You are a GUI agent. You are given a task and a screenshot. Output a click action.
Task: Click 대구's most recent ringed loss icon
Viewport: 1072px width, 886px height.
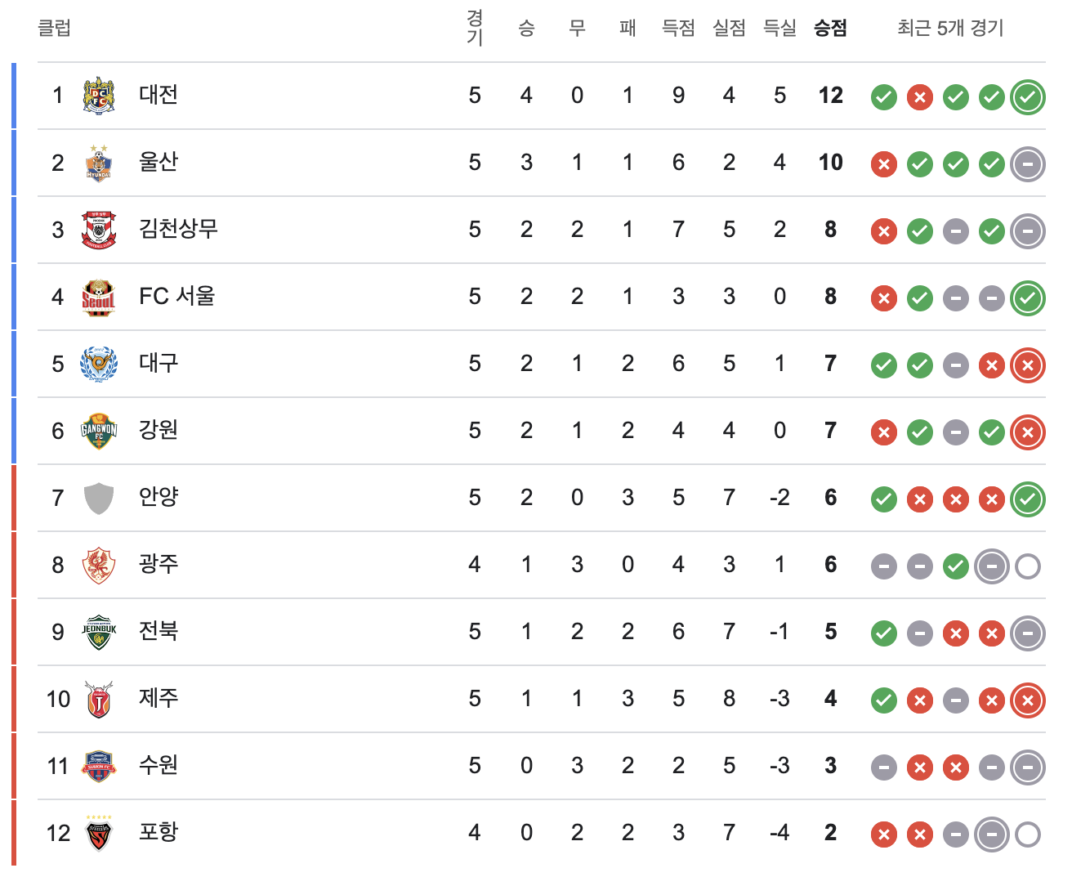[x=1028, y=365]
